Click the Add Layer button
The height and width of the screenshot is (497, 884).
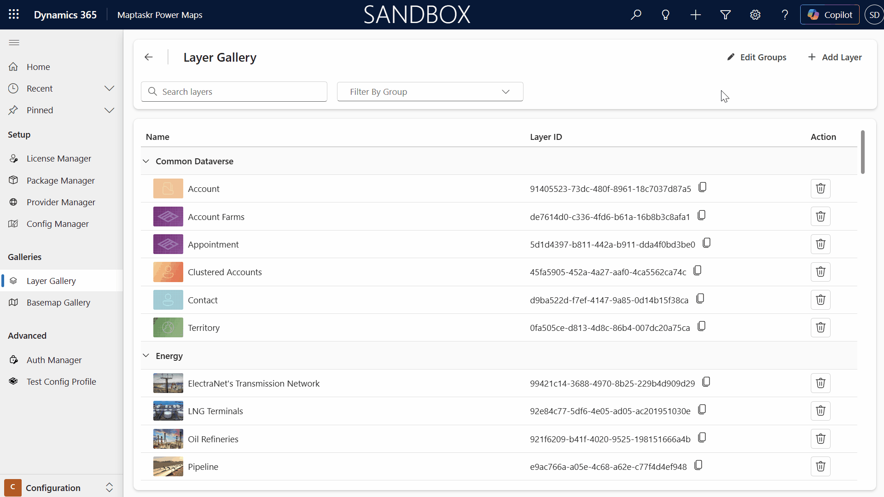(835, 57)
